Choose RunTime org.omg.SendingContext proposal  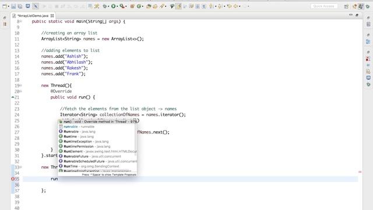click(97, 166)
